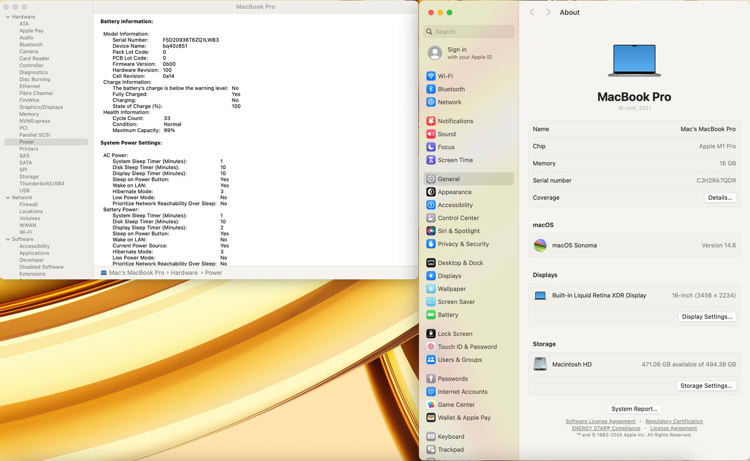Viewport: 750px width, 461px height.
Task: Go back with the left chevron in Settings
Action: pos(531,12)
